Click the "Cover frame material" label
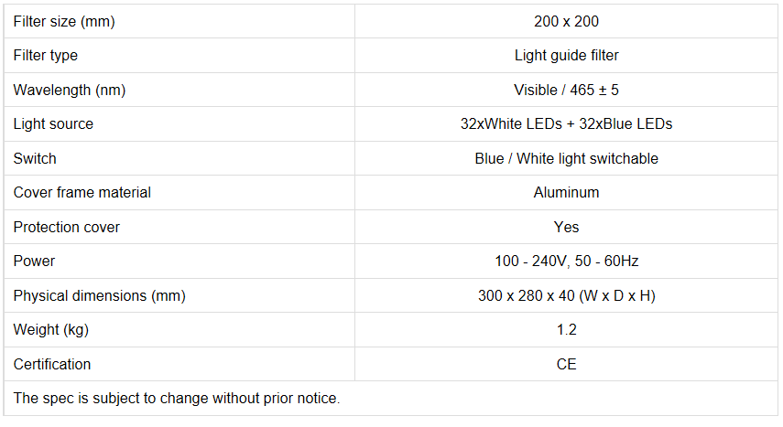 82,193
